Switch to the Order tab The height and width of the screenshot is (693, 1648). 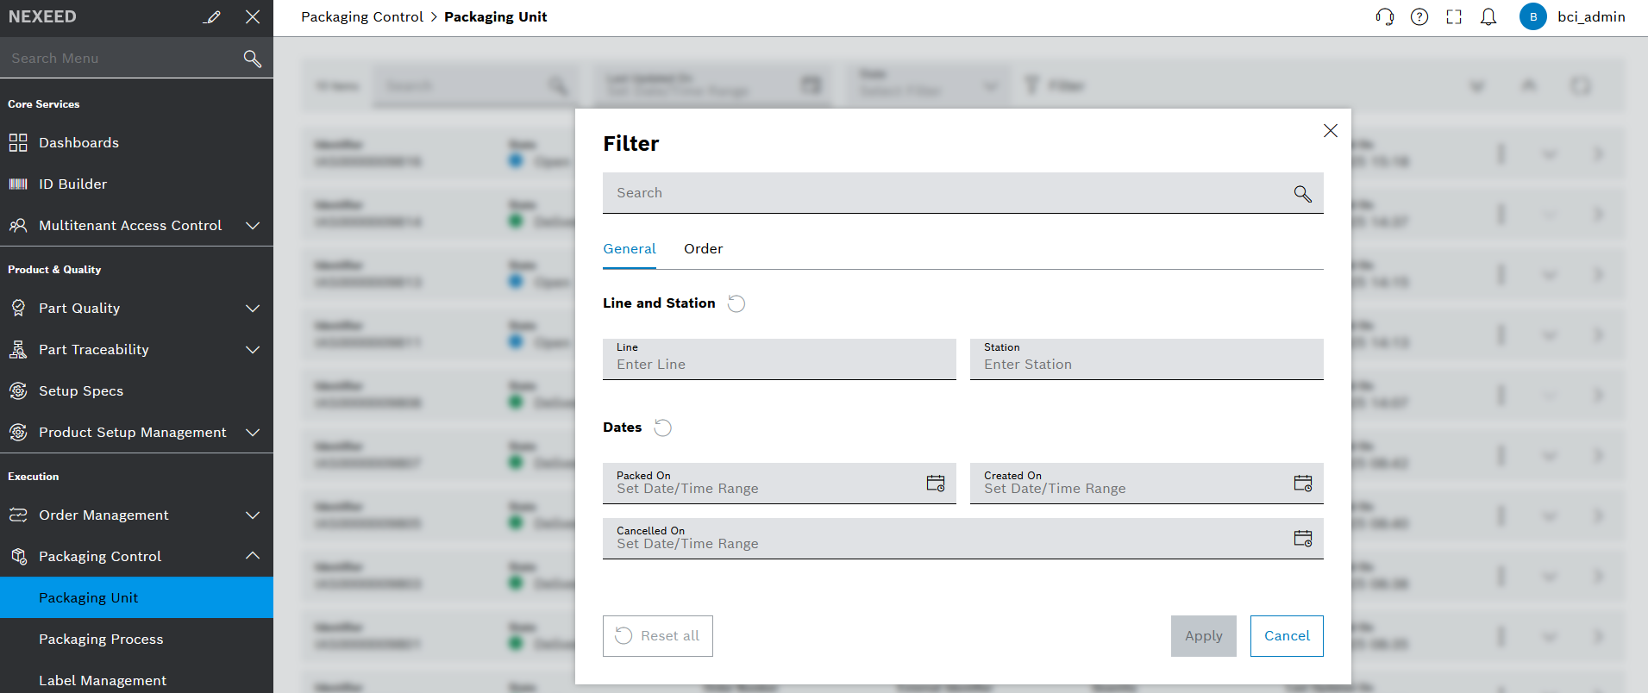pyautogui.click(x=703, y=249)
